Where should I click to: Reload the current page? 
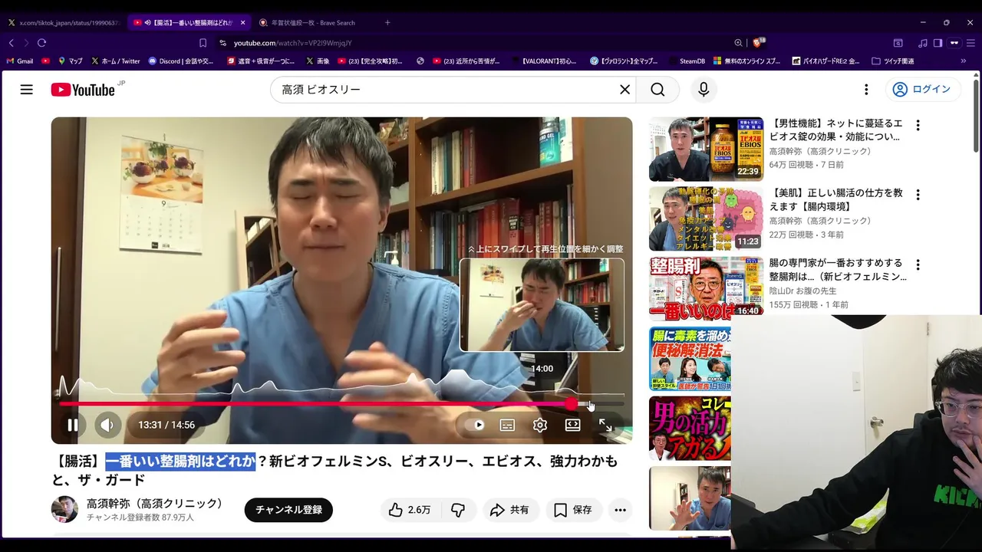click(x=41, y=43)
